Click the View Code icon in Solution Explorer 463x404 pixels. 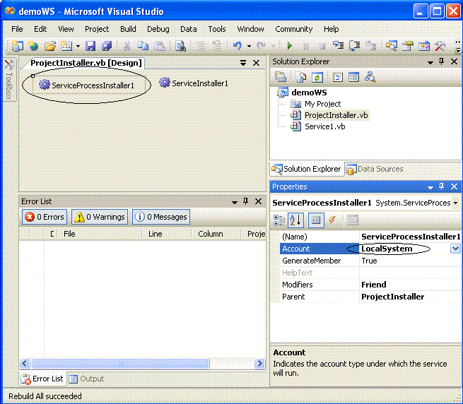pos(337,77)
